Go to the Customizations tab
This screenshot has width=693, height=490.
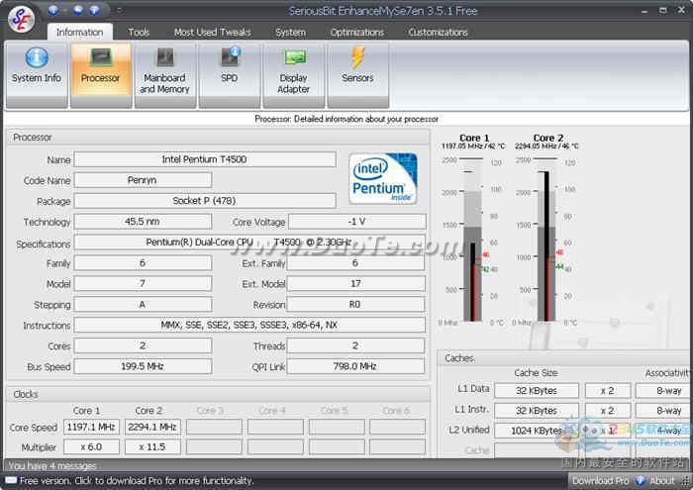[x=439, y=32]
